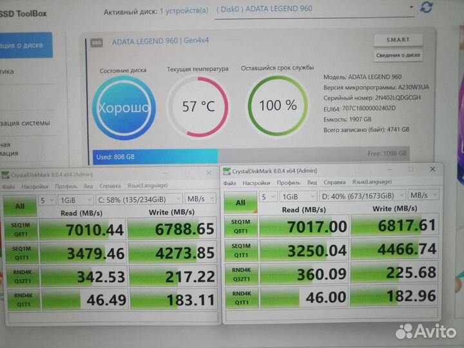Screen dimensions: 464x348
Task: Open Профиль menu in left CrystalDiskMark
Action: [x=66, y=186]
